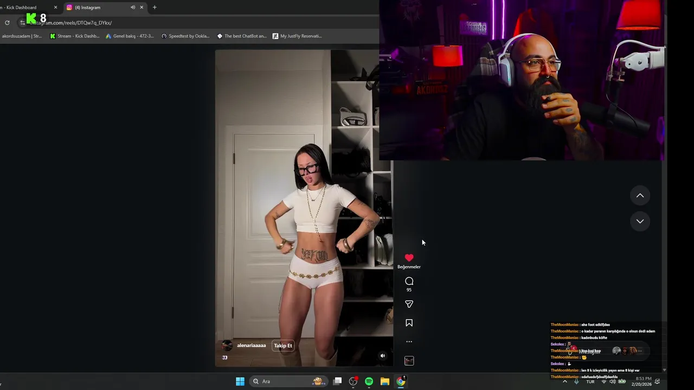Open the alenariaaaaa profile link

click(251, 346)
